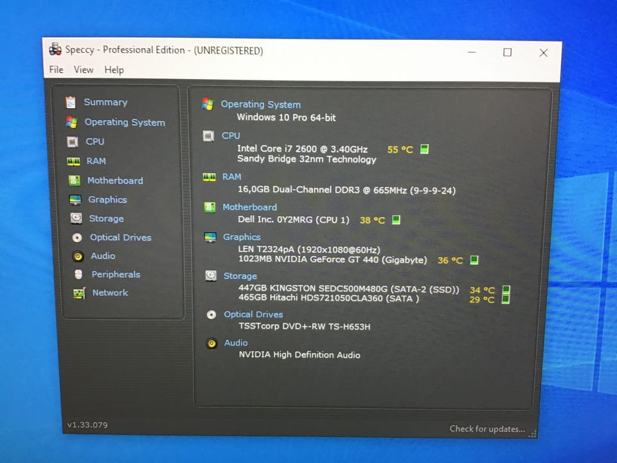This screenshot has width=617, height=463.
Task: Minimize the Speccy window
Action: pos(472,51)
